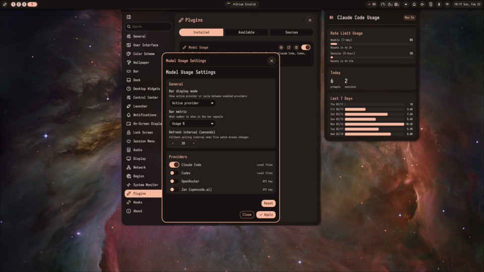This screenshot has width=484, height=272.
Task: Toggle the Claude Code provider switch
Action: coord(174,165)
